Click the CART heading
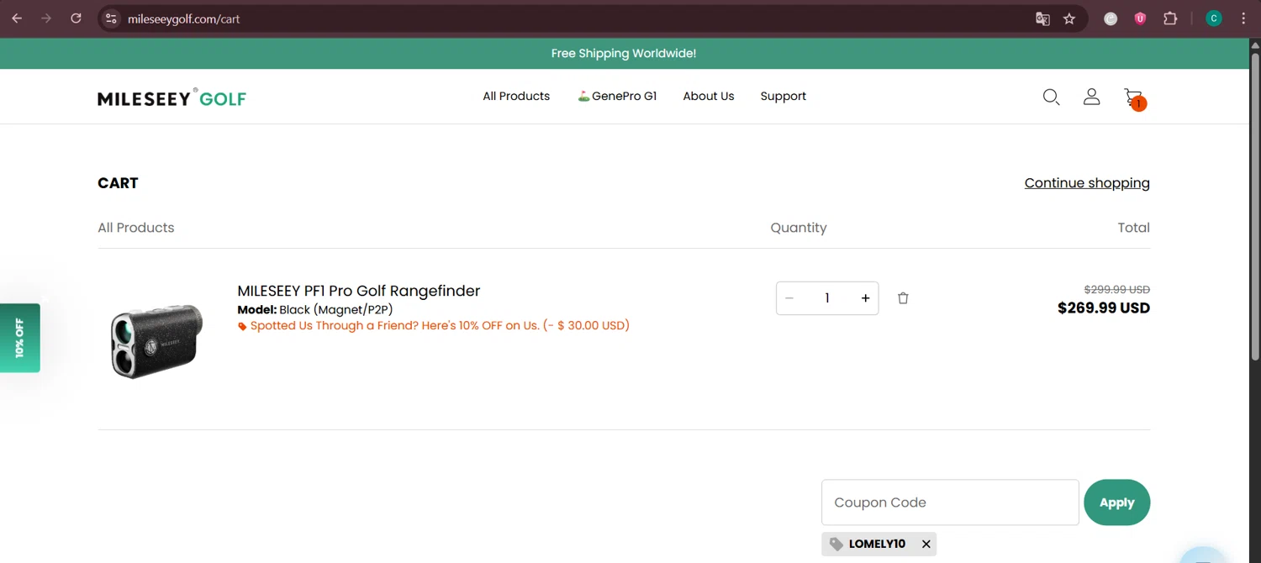This screenshot has height=563, width=1261. tap(118, 183)
